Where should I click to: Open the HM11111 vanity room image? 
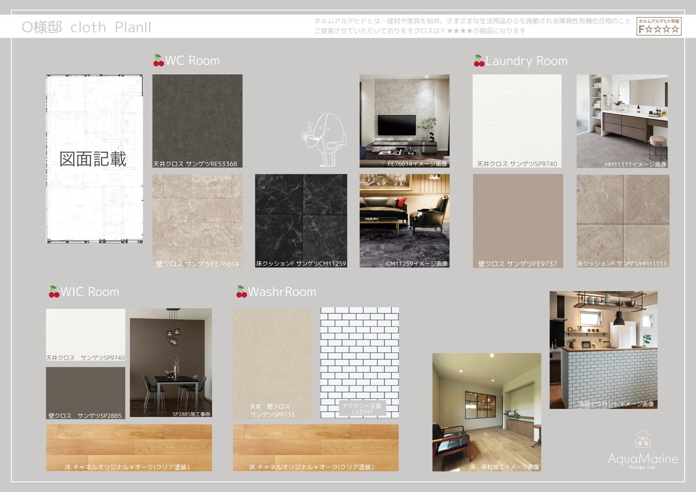pyautogui.click(x=622, y=121)
